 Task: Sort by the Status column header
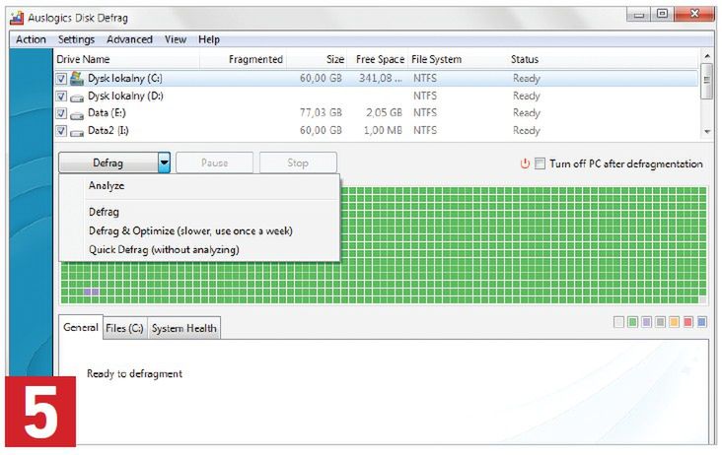[525, 59]
